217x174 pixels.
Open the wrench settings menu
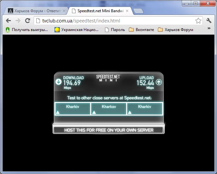tap(209, 21)
